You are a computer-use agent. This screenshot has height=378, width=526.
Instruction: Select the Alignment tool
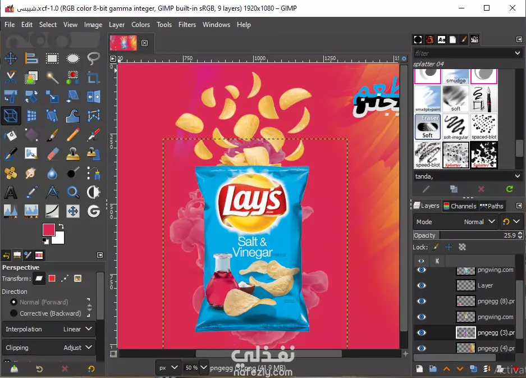click(31, 58)
